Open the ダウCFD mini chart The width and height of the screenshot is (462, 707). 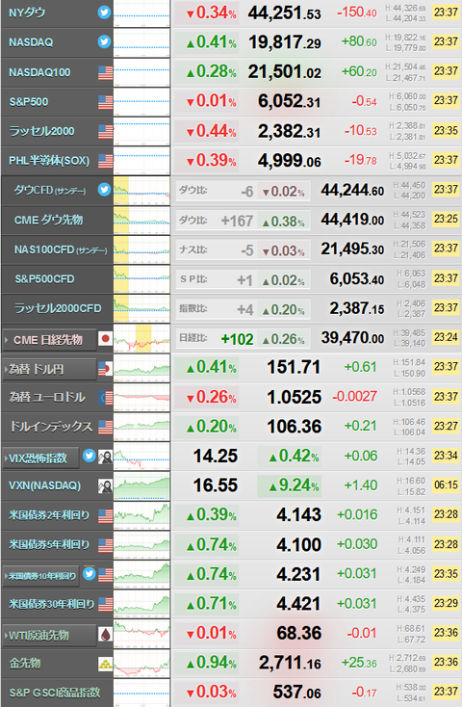pos(141,191)
